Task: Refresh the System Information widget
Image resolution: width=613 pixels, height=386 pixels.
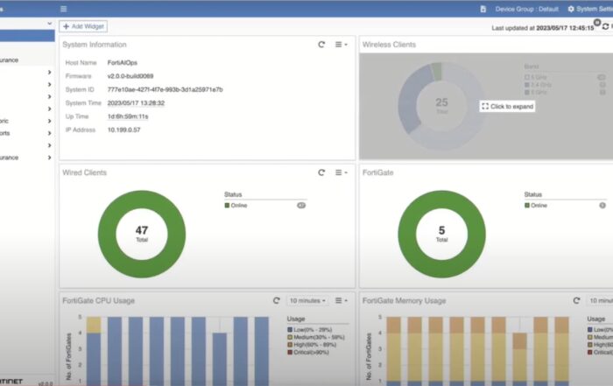Action: (x=321, y=45)
